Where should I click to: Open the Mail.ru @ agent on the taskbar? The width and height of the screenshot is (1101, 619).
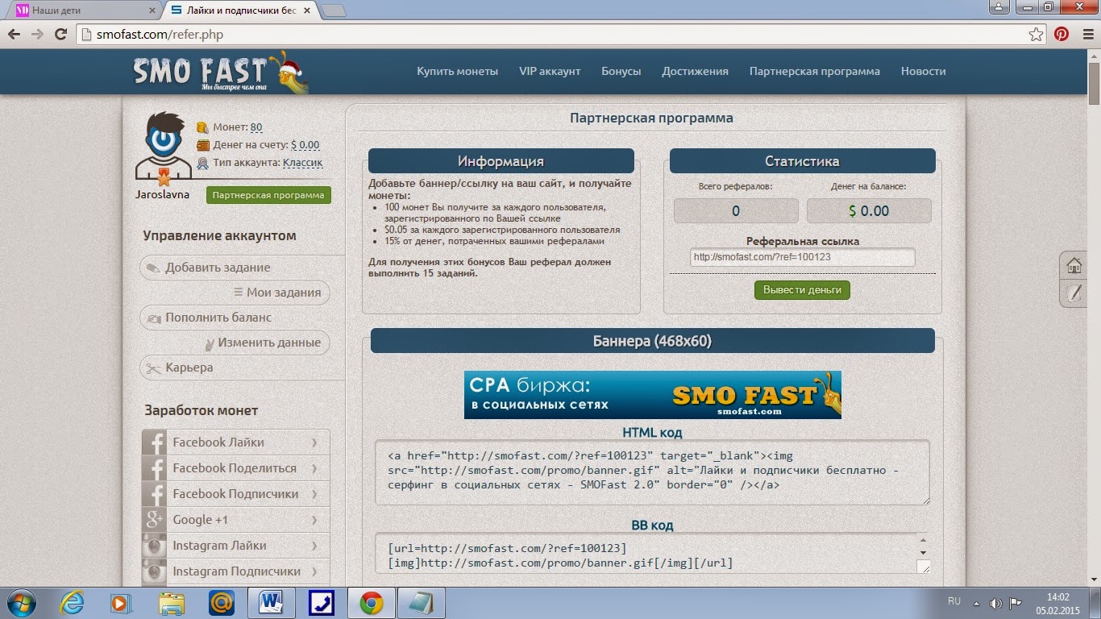[x=220, y=602]
